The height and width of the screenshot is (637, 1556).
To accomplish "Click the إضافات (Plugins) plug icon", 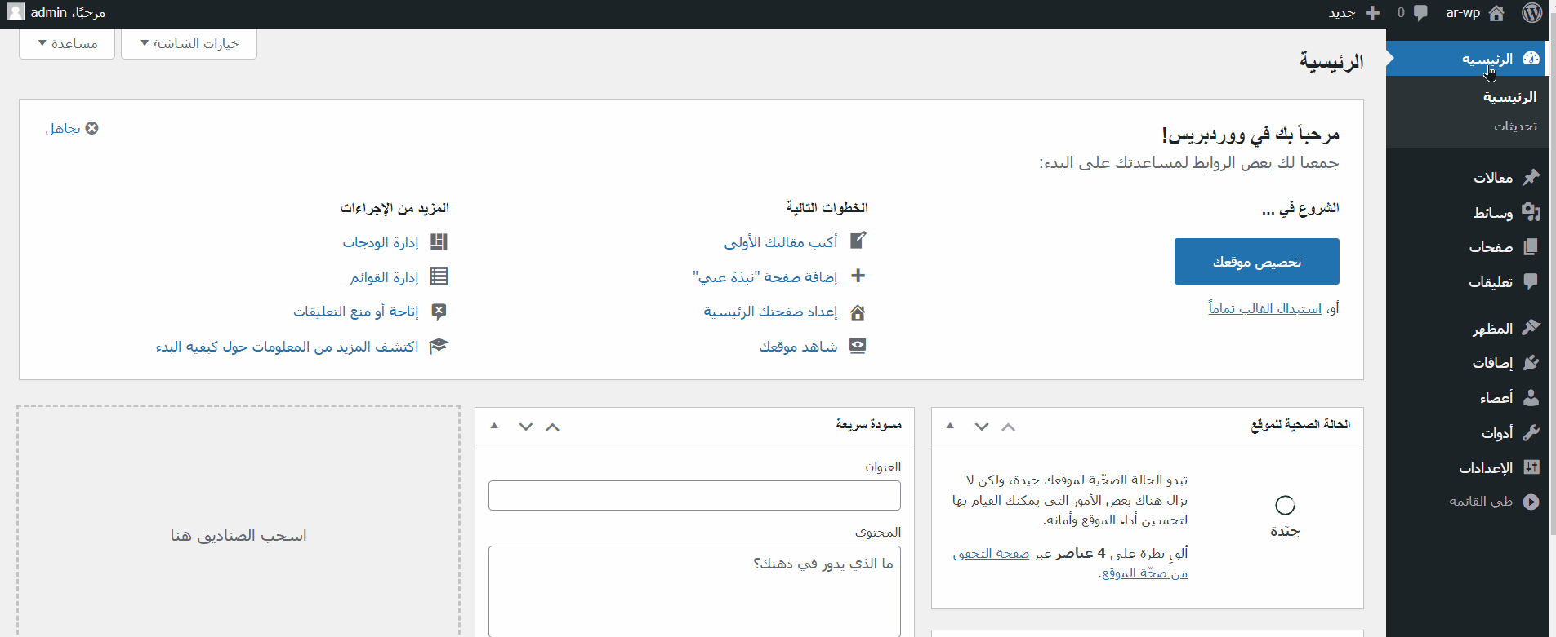I will coord(1531,363).
